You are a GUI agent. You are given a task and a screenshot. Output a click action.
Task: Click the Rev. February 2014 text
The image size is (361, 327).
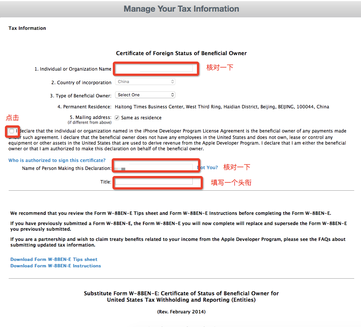point(181,312)
